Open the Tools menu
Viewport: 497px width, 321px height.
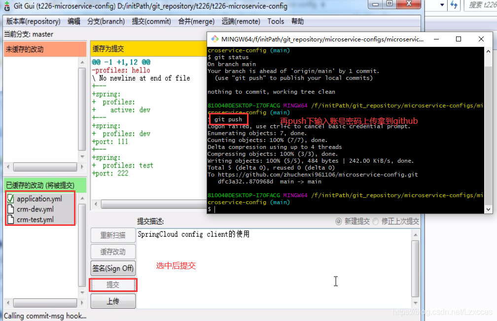(x=276, y=21)
